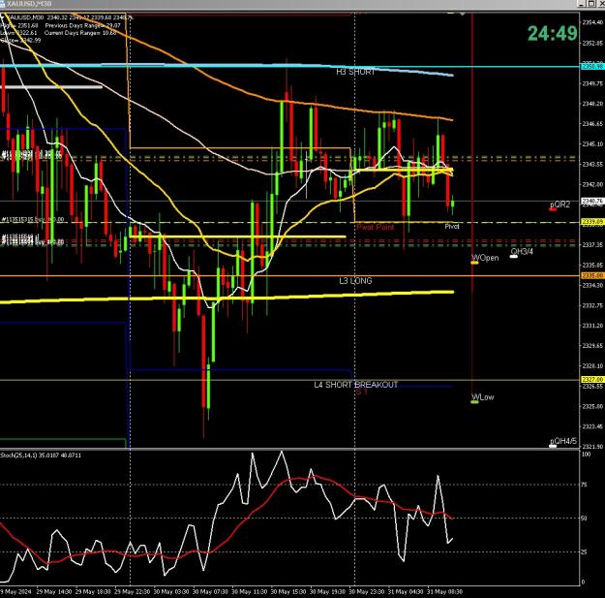Click the 30 May 15:30 time label
The image size is (605, 598).
[x=288, y=592]
